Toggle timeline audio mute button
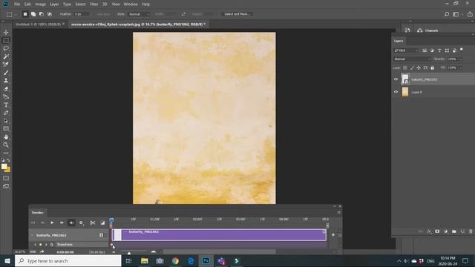The image size is (475, 267). (x=71, y=222)
